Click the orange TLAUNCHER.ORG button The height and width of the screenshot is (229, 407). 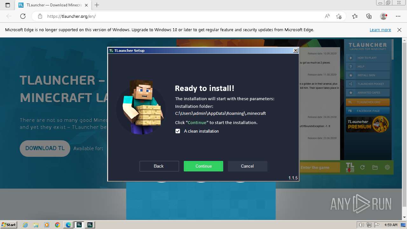tap(368, 102)
